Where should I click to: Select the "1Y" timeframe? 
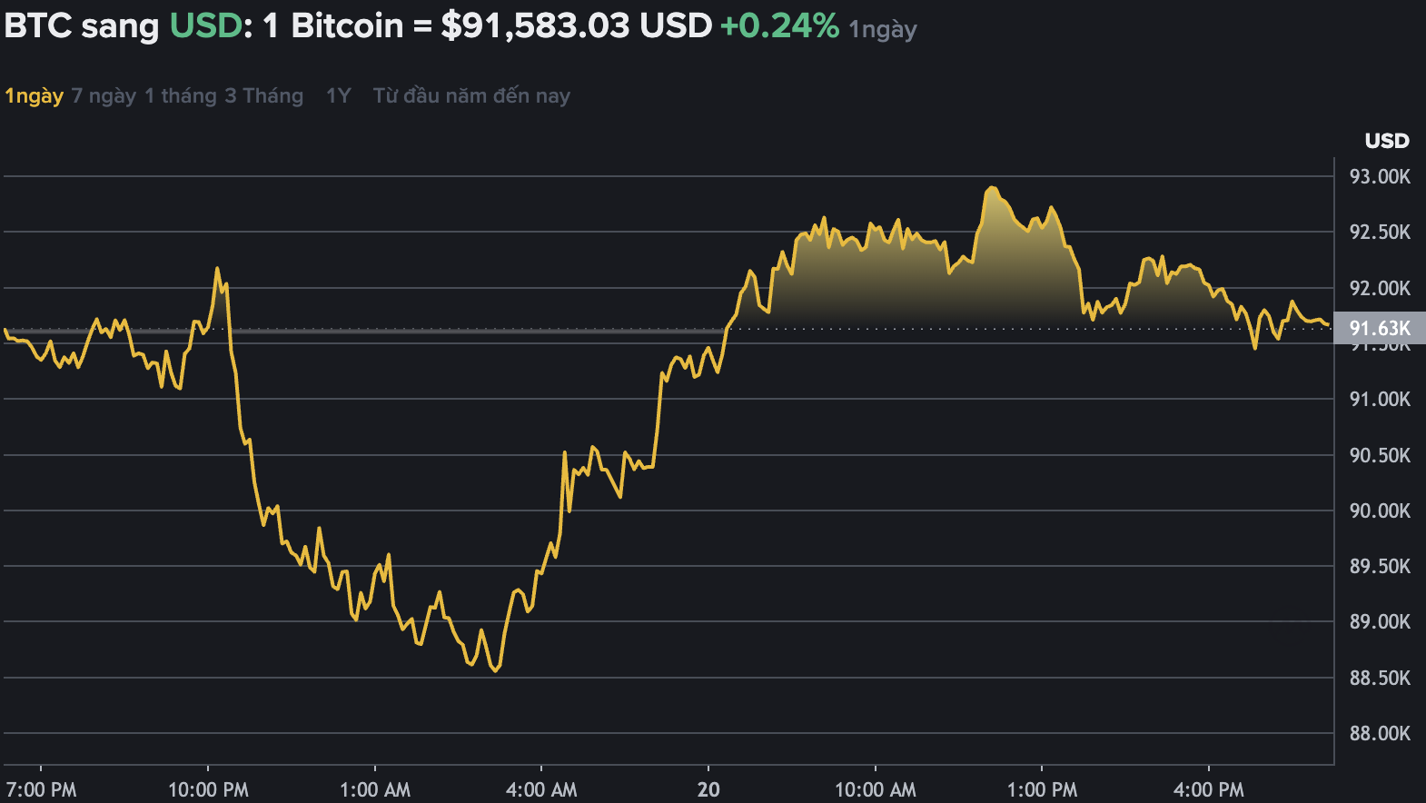click(x=337, y=94)
